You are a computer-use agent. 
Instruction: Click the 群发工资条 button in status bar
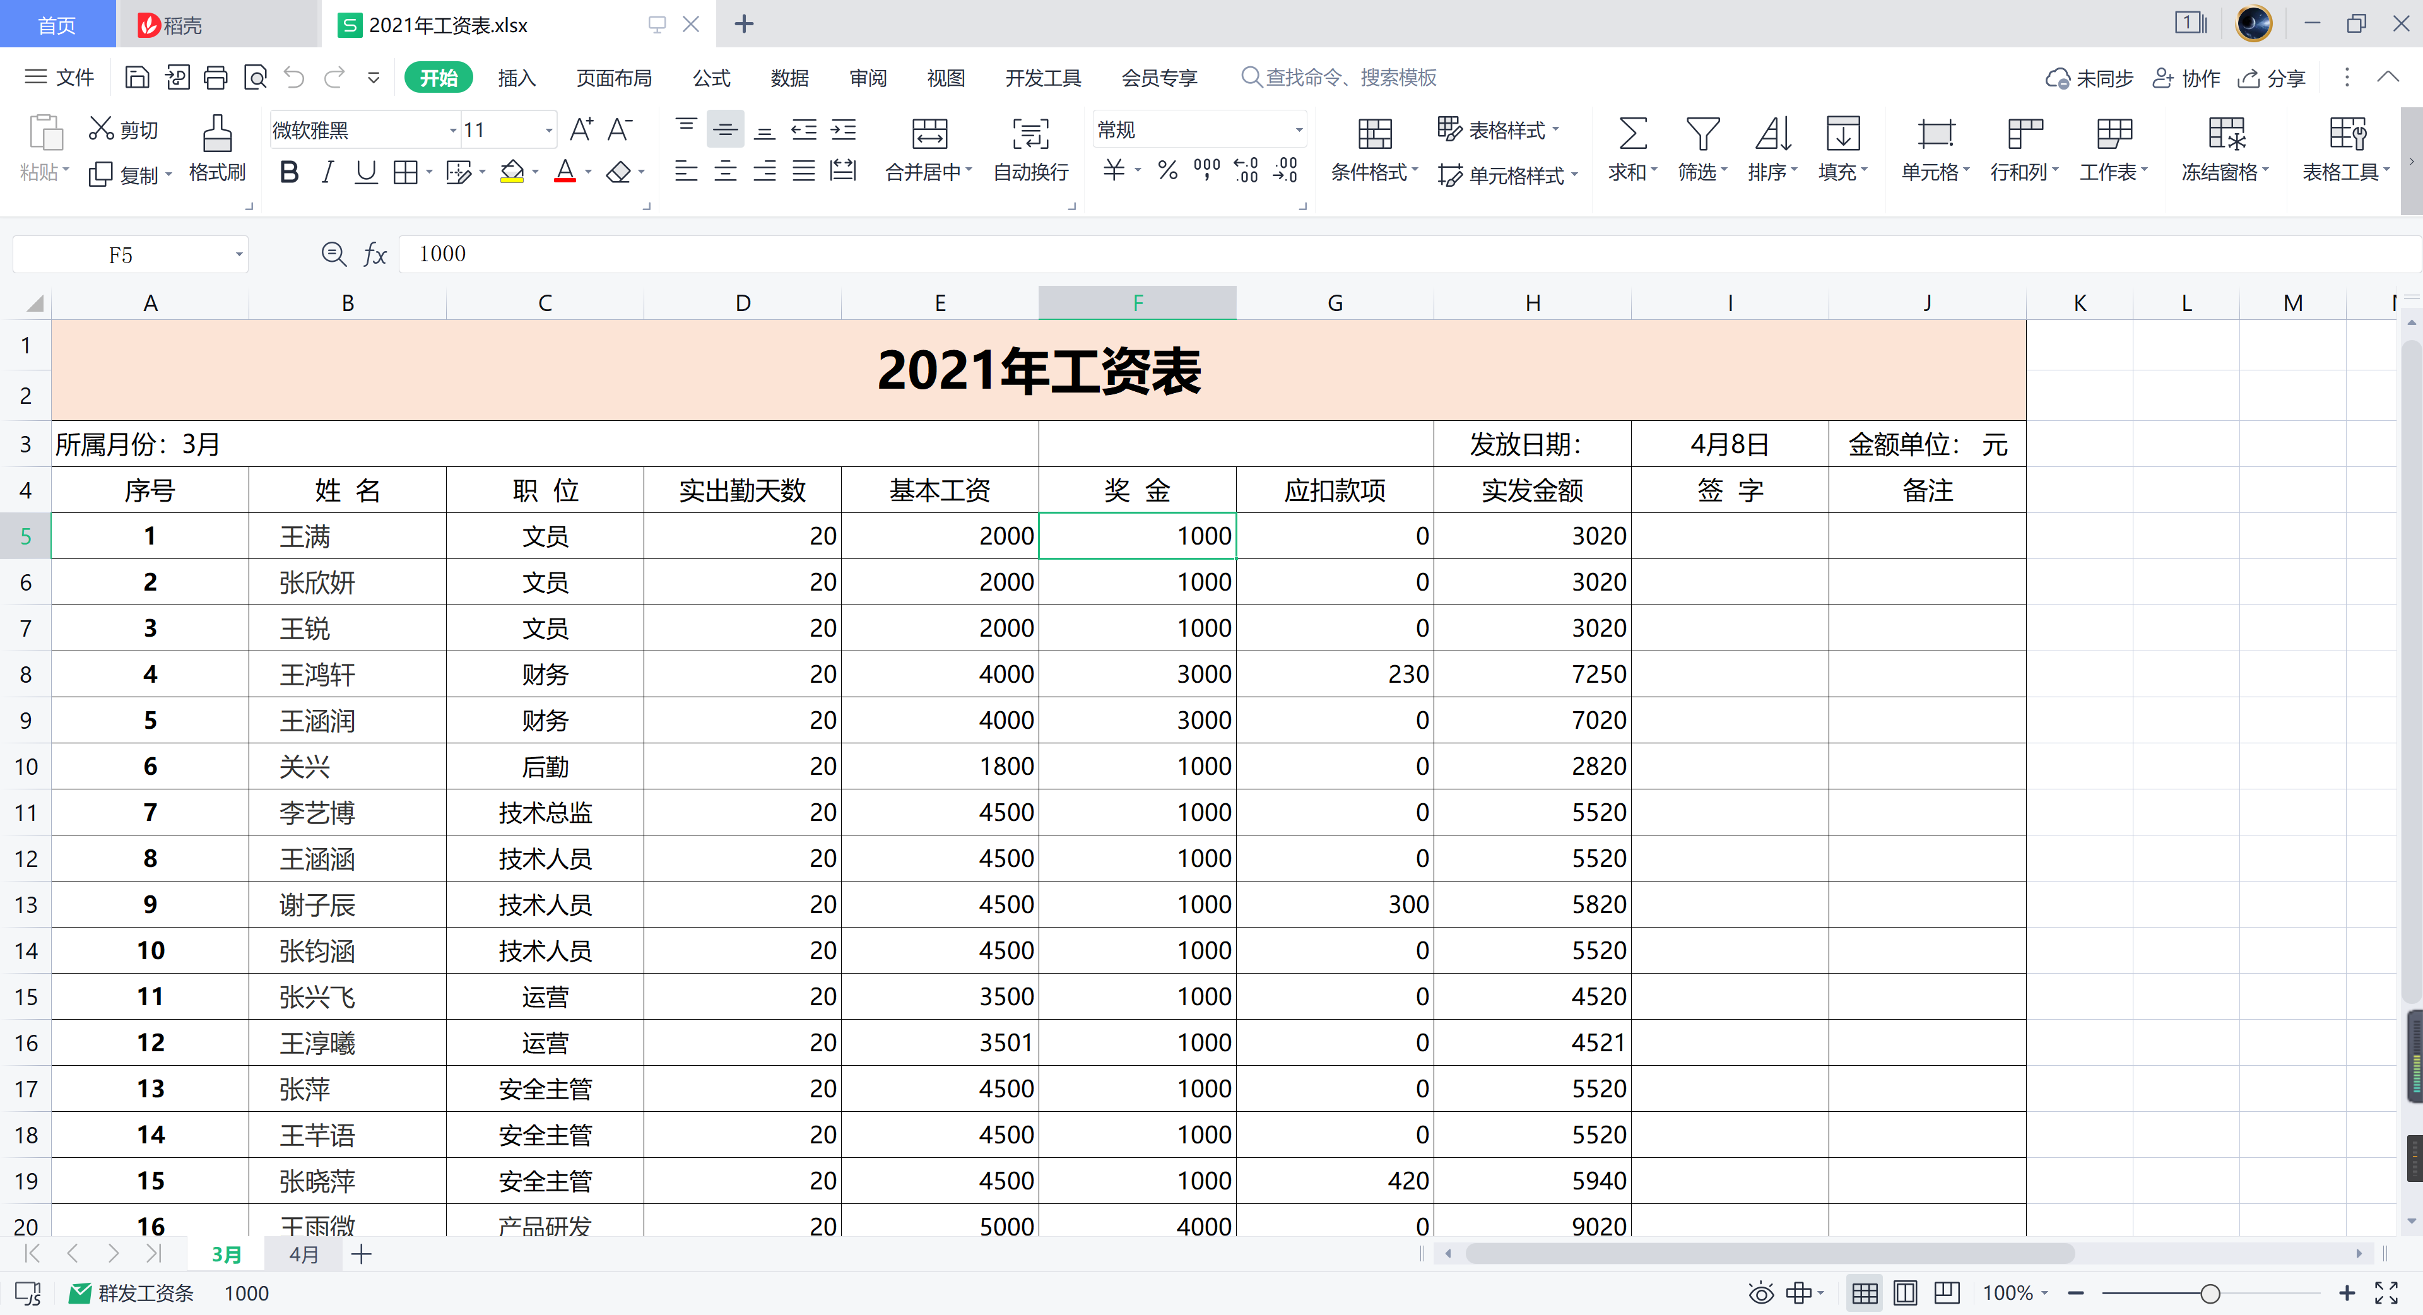(132, 1294)
